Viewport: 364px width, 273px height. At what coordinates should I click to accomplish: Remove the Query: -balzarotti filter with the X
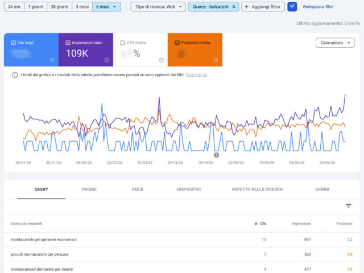(x=234, y=7)
